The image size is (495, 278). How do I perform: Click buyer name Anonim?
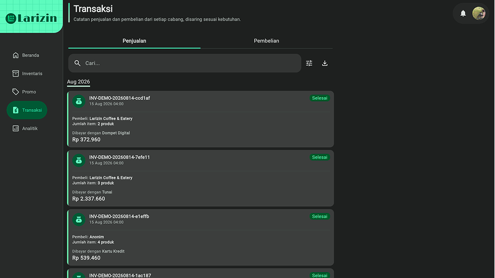pos(97,237)
